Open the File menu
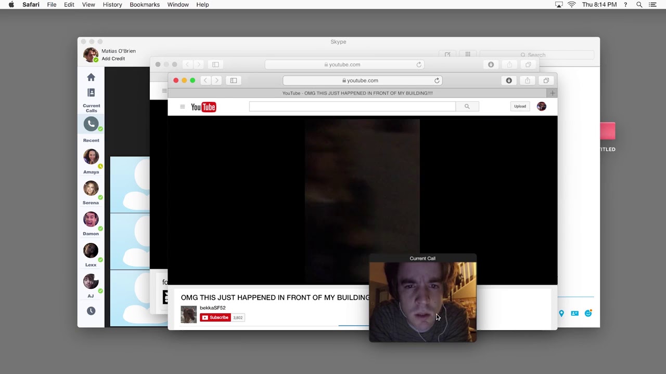The height and width of the screenshot is (374, 666). coord(52,5)
